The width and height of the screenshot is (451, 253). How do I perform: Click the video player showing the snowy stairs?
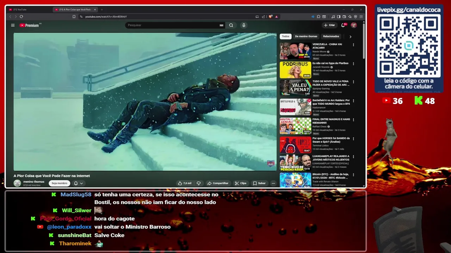point(145,102)
